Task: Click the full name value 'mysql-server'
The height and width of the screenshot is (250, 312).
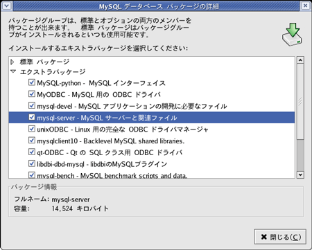Action: [x=71, y=199]
